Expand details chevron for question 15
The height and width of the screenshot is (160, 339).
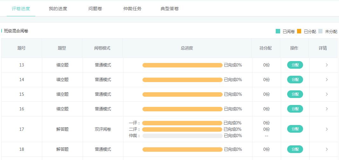pyautogui.click(x=327, y=94)
